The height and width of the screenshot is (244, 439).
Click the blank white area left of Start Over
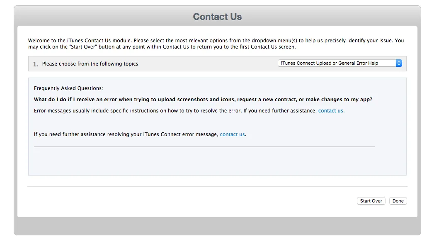pos(187,201)
